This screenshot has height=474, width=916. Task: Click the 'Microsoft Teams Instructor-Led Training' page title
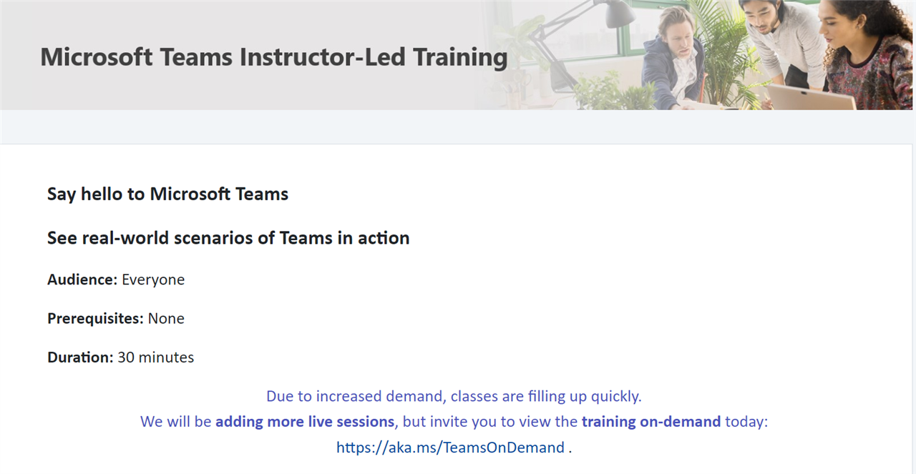click(x=274, y=56)
